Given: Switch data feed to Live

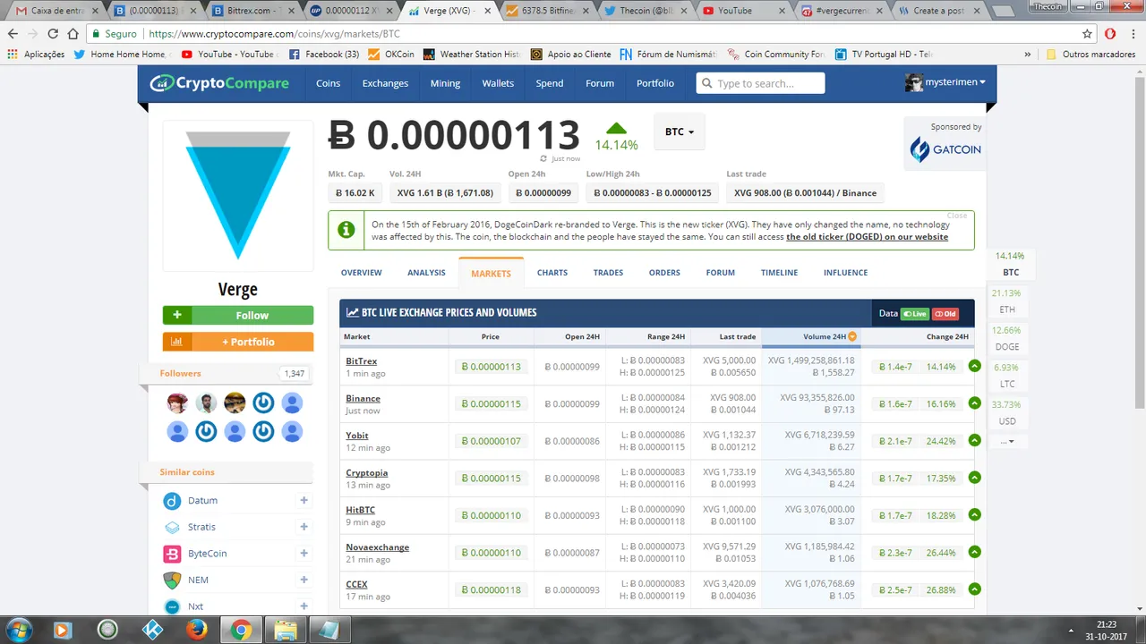Looking at the screenshot, I should 915,314.
